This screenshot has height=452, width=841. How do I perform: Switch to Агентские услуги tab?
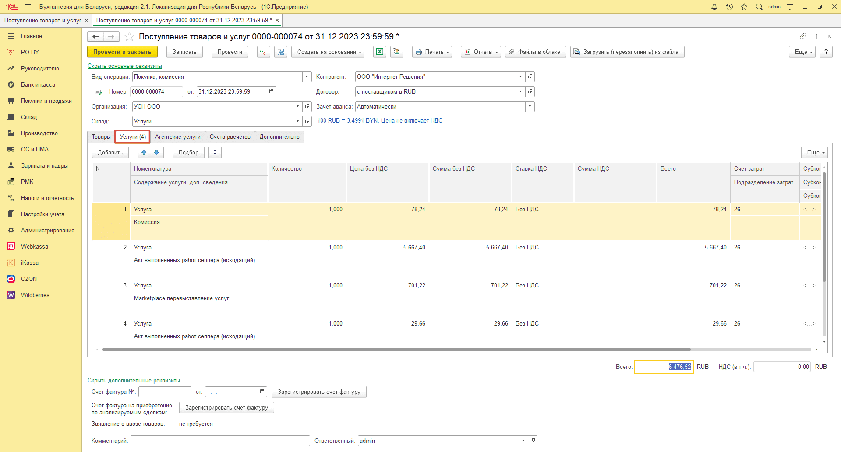tap(177, 137)
